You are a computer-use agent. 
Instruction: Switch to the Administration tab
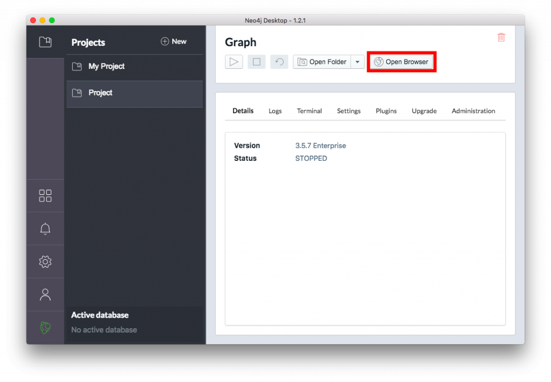[473, 111]
